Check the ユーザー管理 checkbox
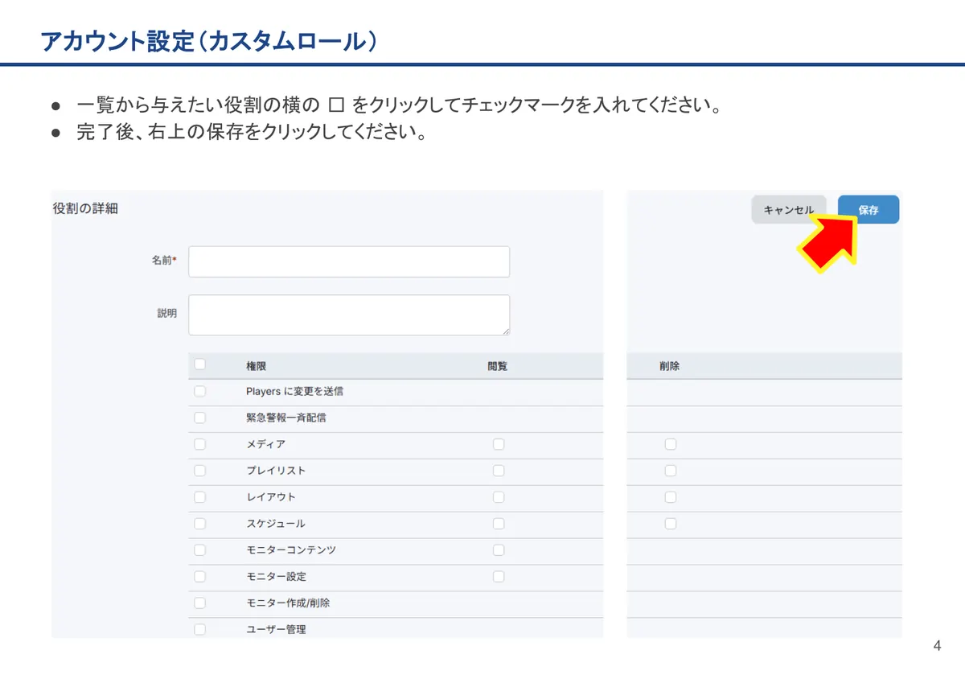Viewport: 965px width, 683px height. pos(199,629)
